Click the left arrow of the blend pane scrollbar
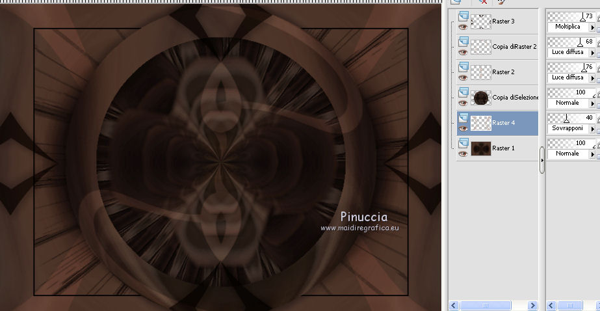 coord(551,305)
